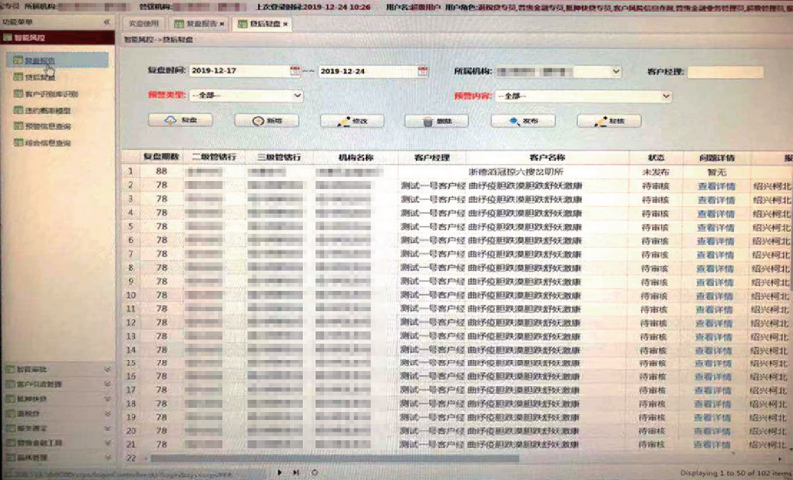Click the 修改 edit pencil button
Viewport: 793px width, 480px height.
pyautogui.click(x=352, y=120)
